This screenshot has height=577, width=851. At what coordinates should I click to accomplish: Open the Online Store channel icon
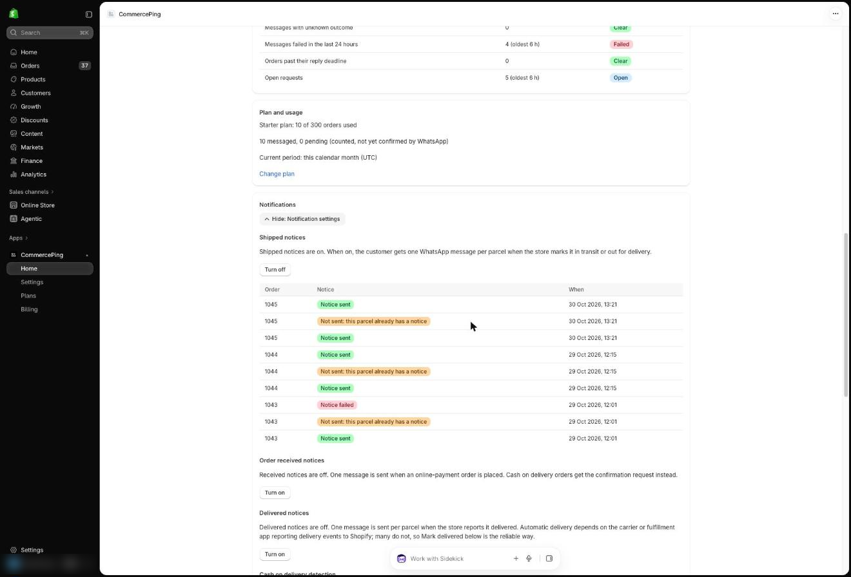[14, 205]
